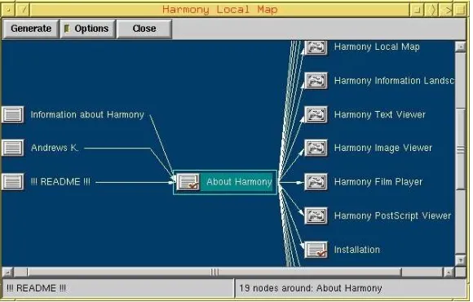Click the Harmony Local Map title bar
Viewport: 473px width, 302px height.
(219, 10)
